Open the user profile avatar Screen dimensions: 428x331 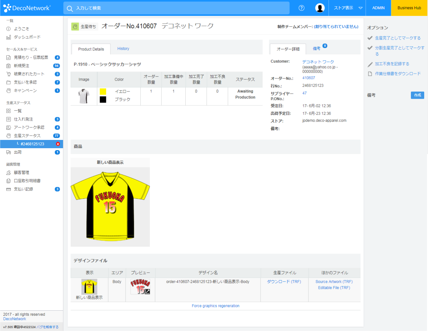click(320, 8)
